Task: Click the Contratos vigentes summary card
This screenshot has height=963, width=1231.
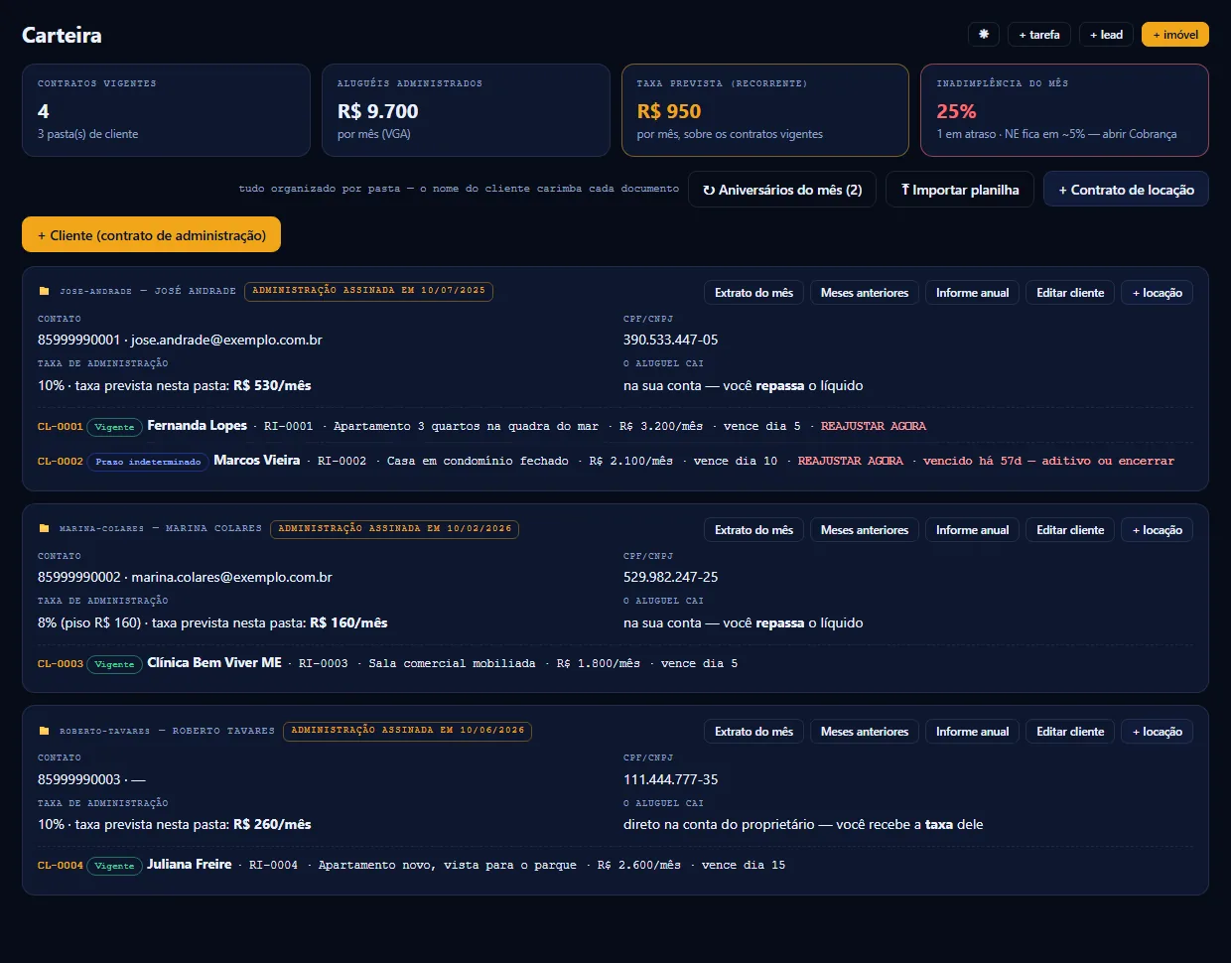Action: [166, 110]
